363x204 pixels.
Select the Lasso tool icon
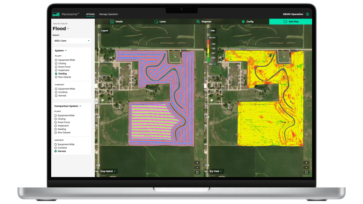click(x=156, y=21)
